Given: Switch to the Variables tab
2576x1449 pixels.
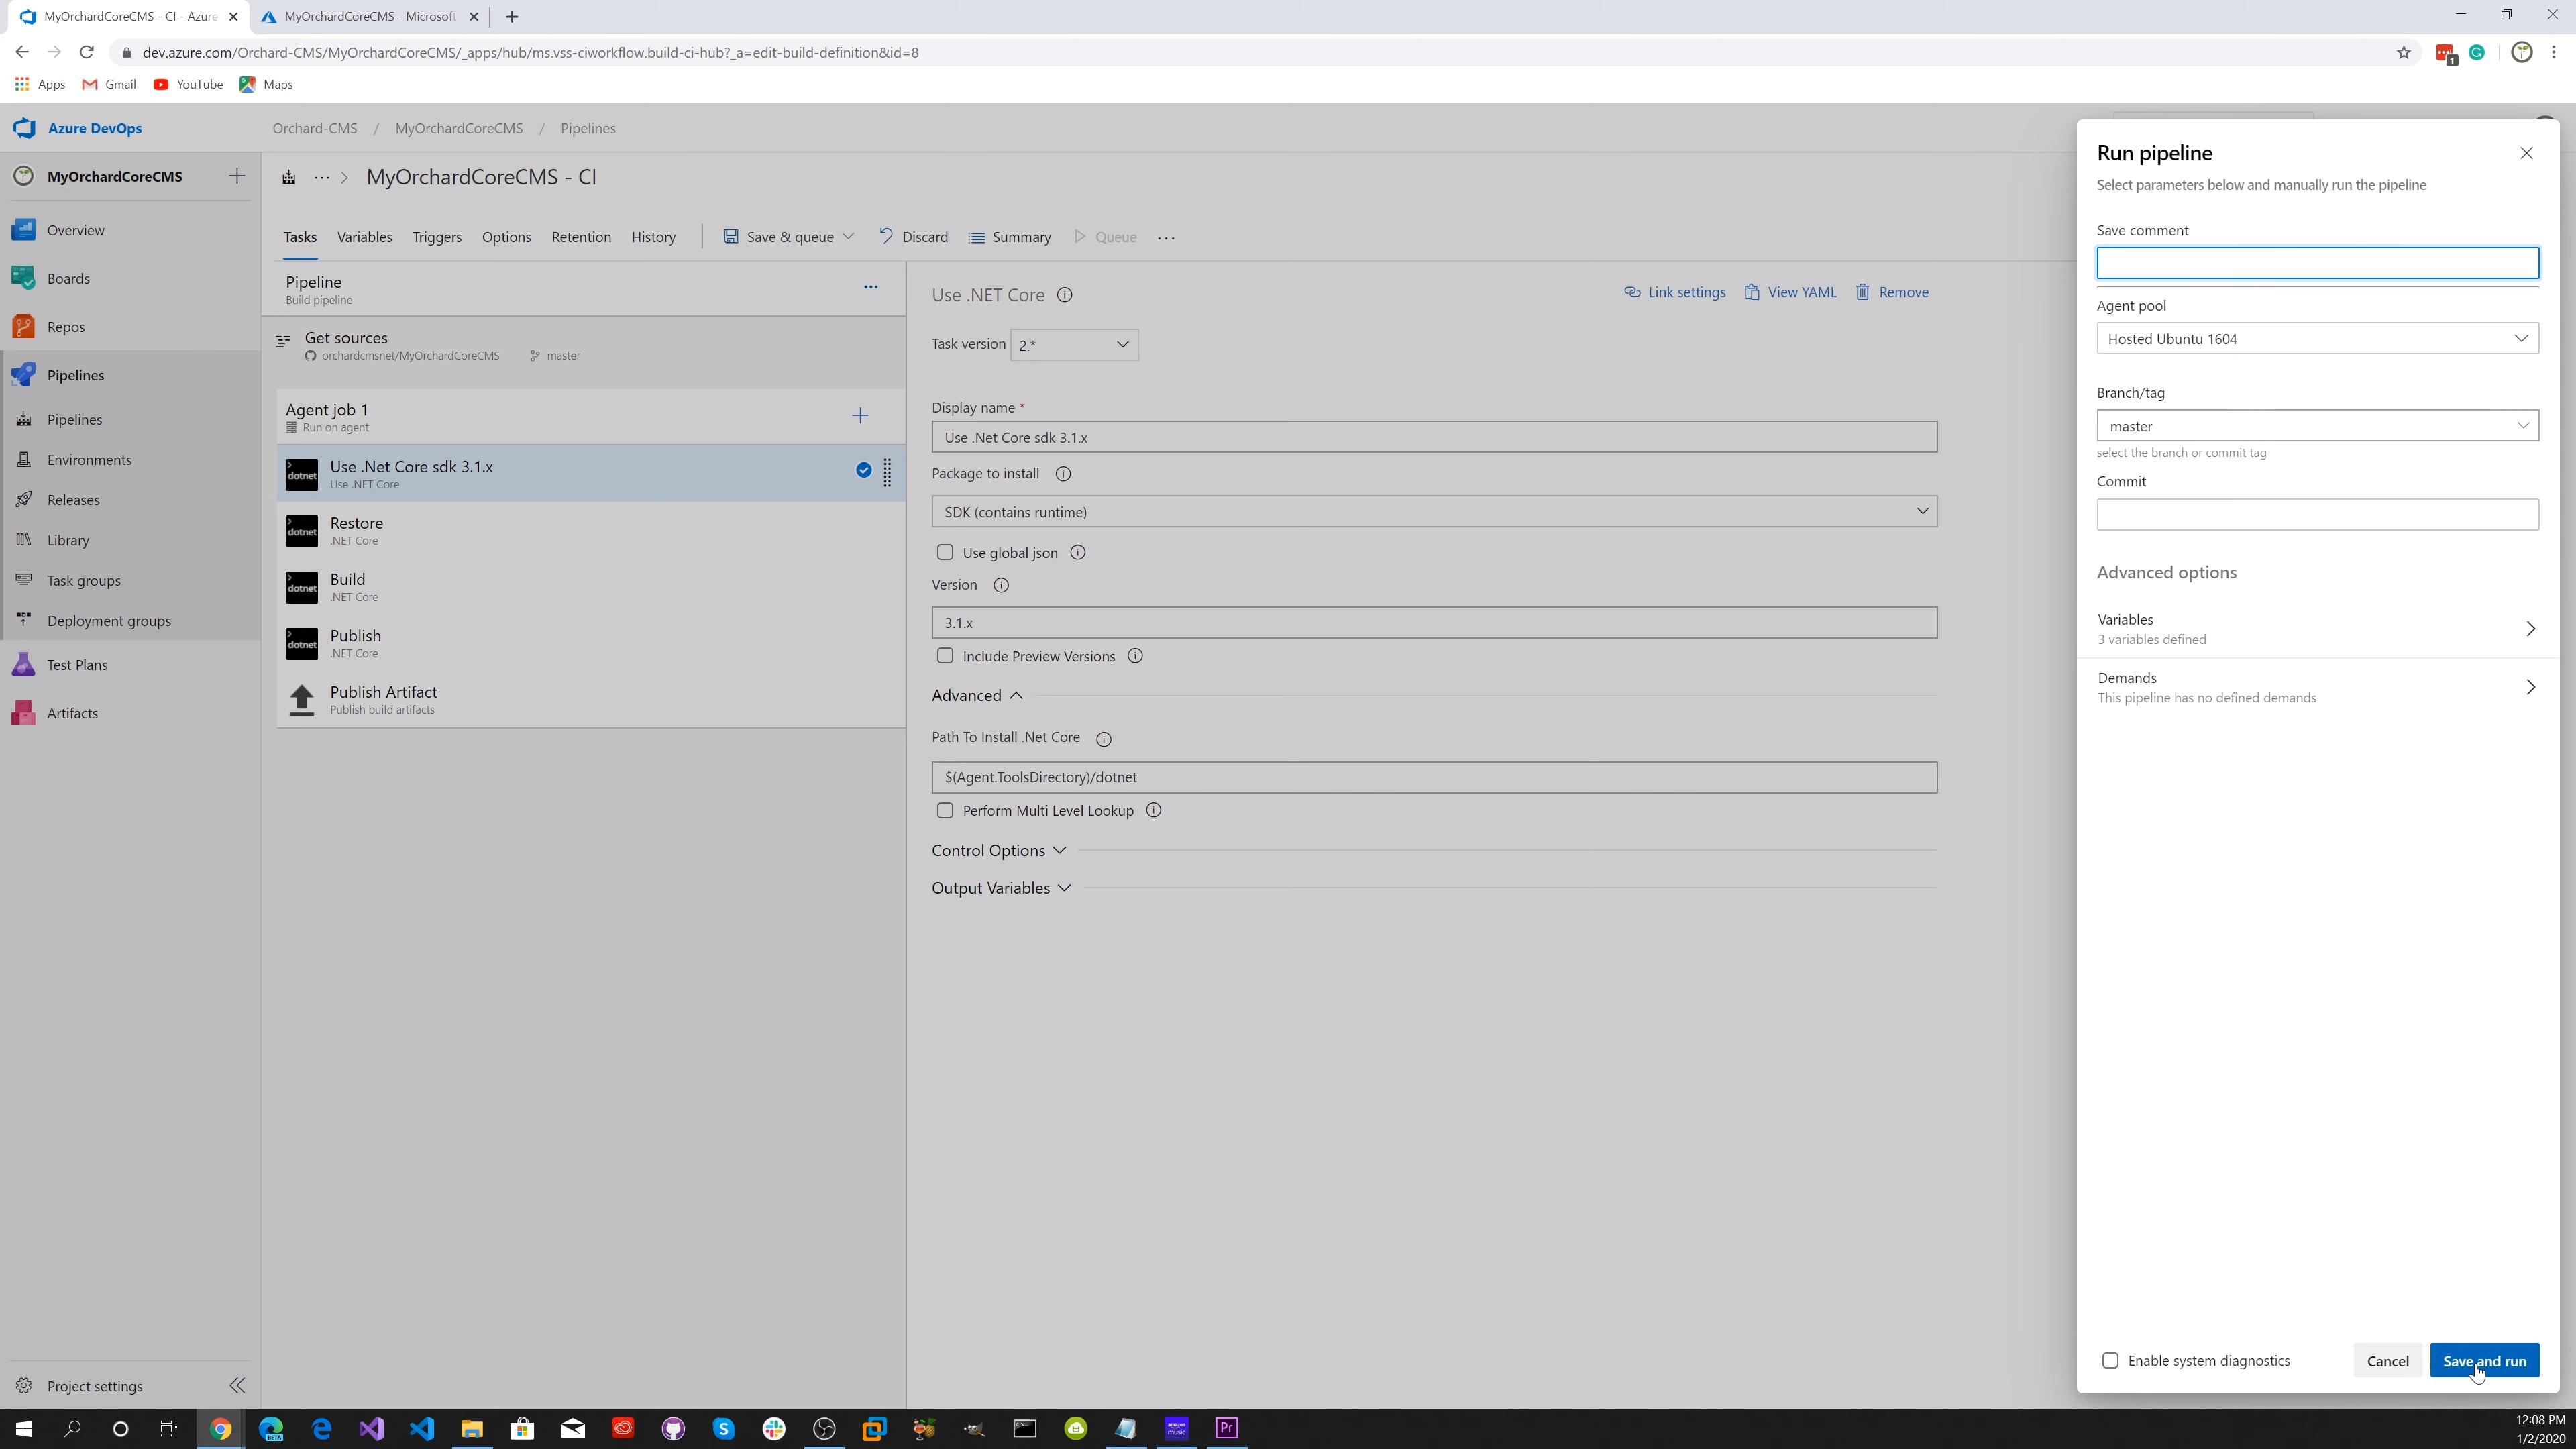Looking at the screenshot, I should 364,237.
